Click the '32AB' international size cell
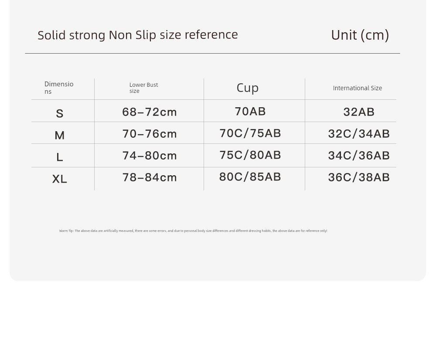436x340 pixels. pyautogui.click(x=359, y=112)
